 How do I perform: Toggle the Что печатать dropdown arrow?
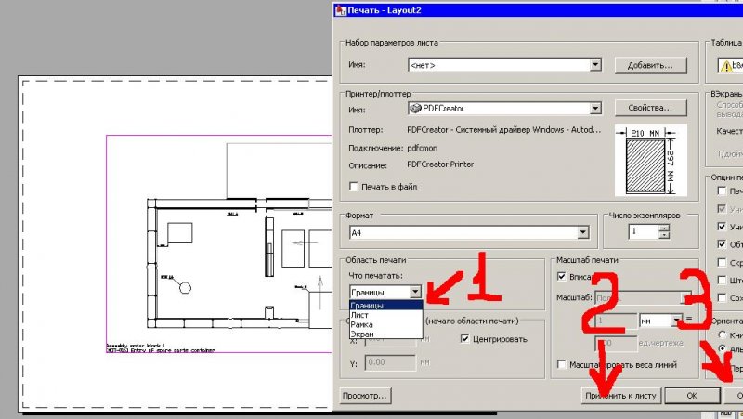415,292
